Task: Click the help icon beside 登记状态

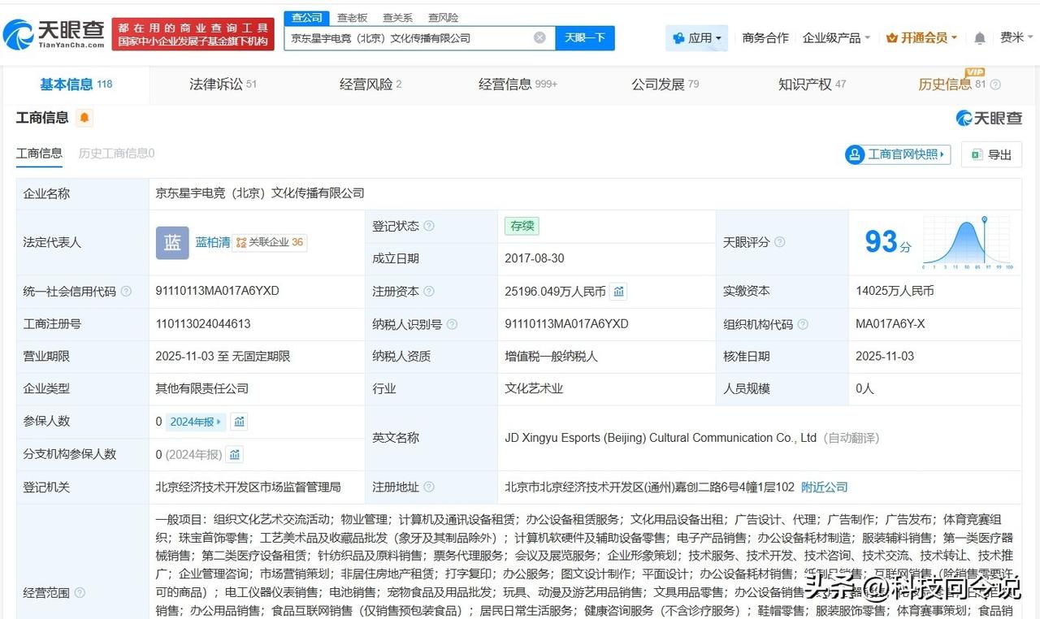Action: click(429, 226)
